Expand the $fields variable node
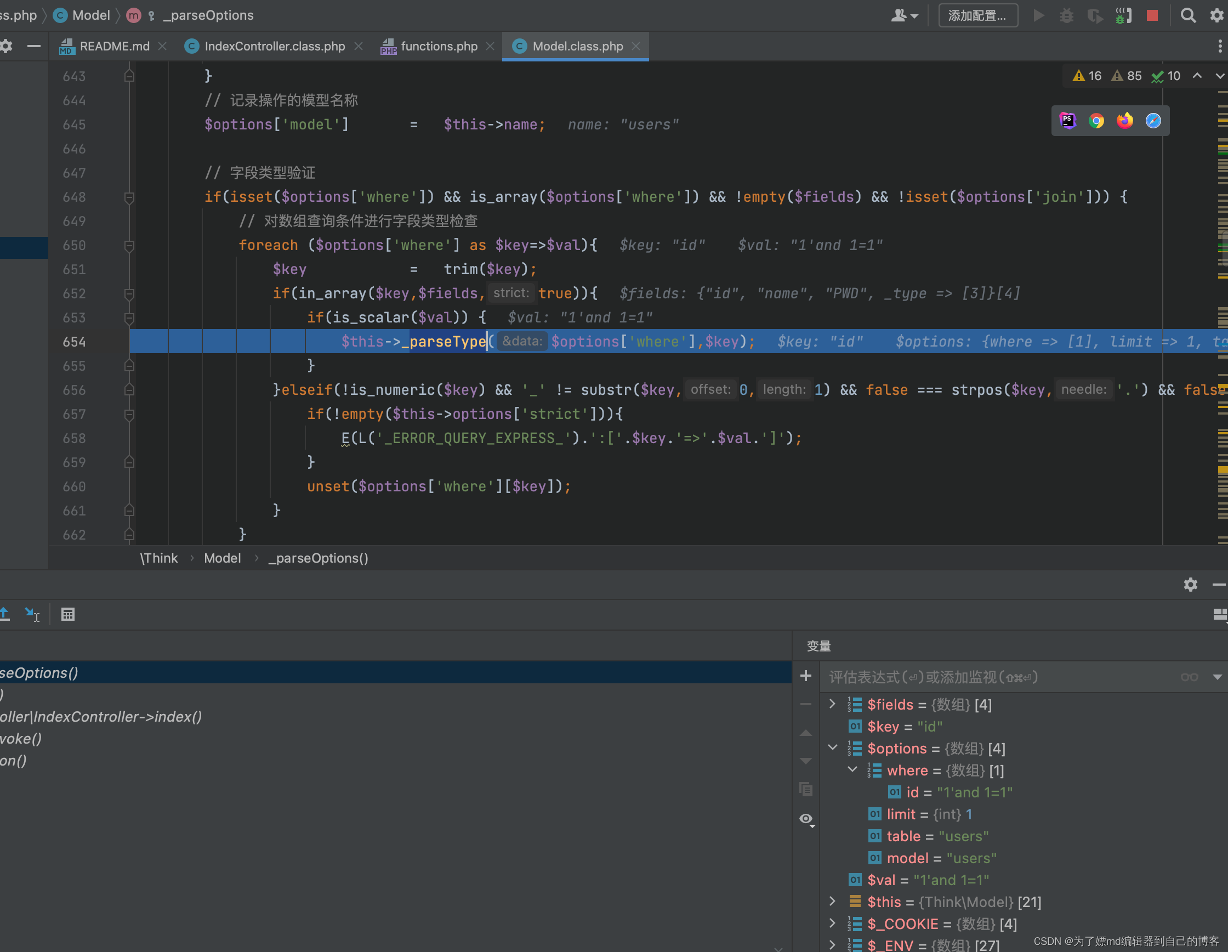 tap(833, 704)
